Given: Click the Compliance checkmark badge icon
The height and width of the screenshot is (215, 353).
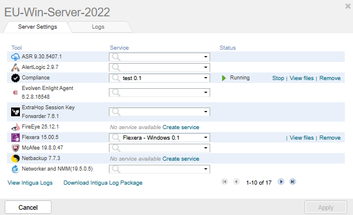Looking at the screenshot, I should (x=15, y=78).
